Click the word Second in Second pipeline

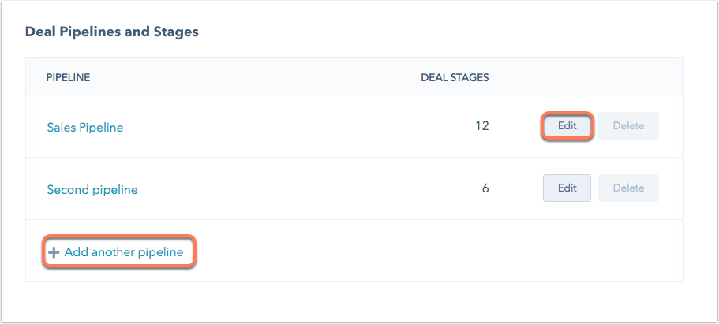click(x=69, y=189)
